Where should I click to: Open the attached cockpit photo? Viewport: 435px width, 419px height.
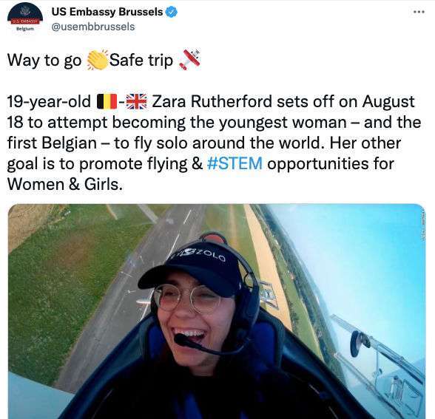pyautogui.click(x=216, y=312)
